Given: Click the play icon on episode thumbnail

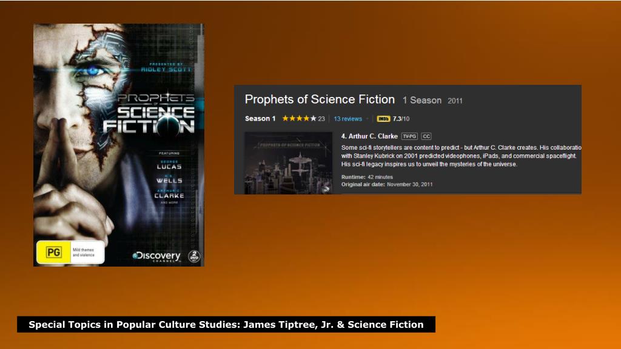Looking at the screenshot, I should point(326,189).
